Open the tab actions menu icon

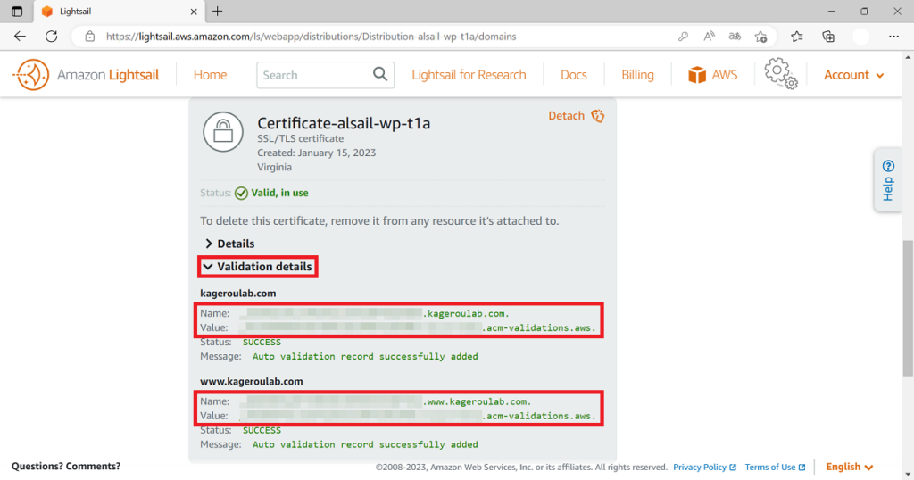pos(17,11)
